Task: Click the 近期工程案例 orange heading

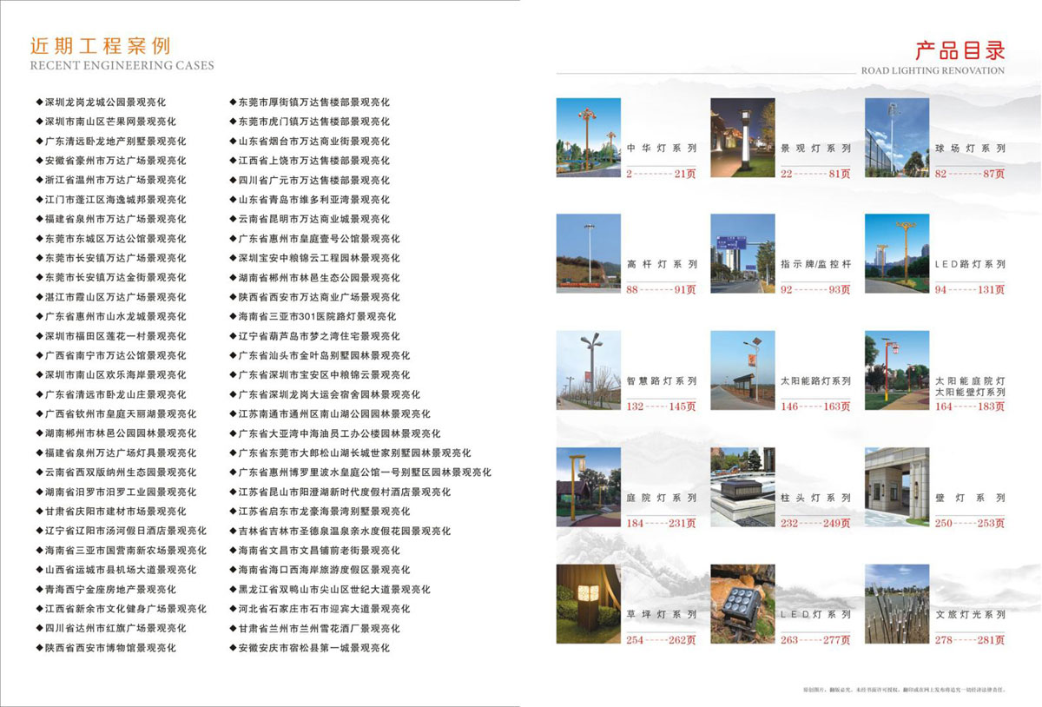Action: click(100, 46)
